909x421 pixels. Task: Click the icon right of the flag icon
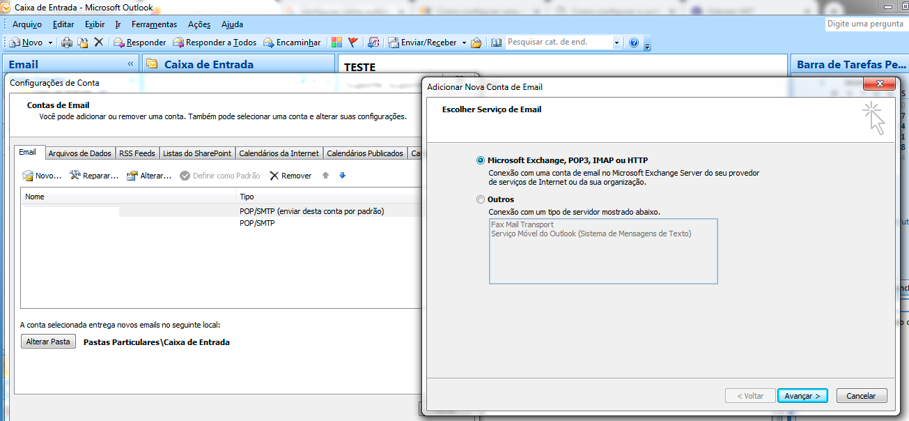[x=373, y=43]
